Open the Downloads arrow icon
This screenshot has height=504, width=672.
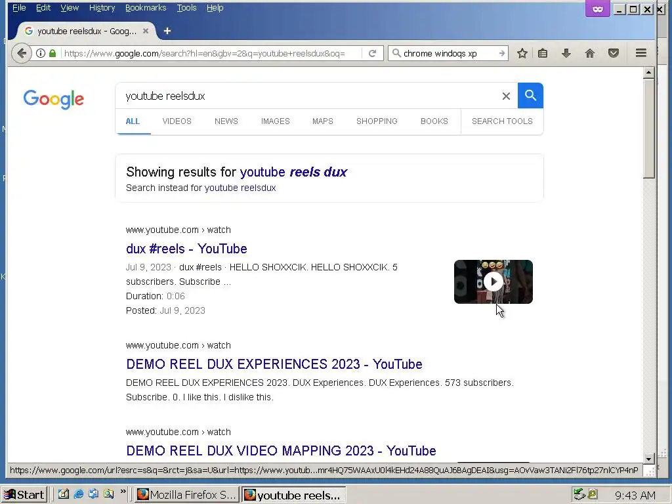click(x=566, y=53)
